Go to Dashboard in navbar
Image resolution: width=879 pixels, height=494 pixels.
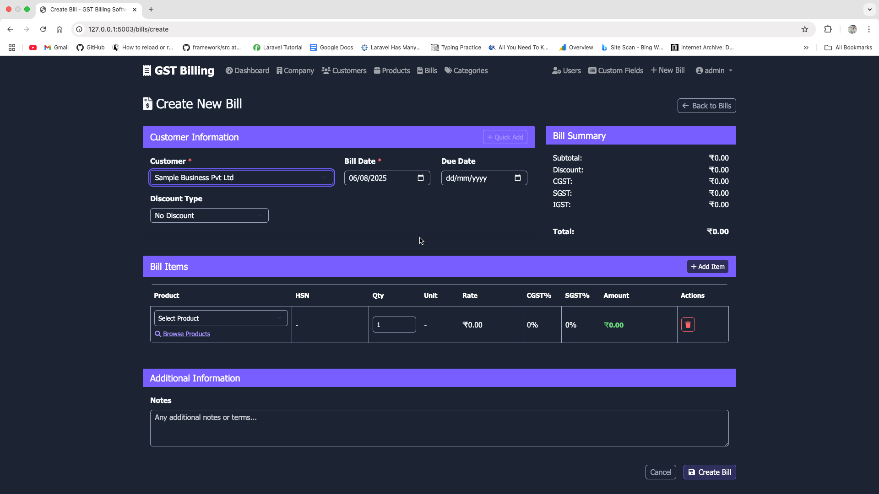(x=248, y=71)
